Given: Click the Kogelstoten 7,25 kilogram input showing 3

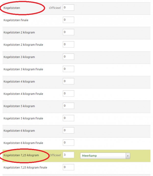Looking at the screenshot, I should tap(68, 155).
